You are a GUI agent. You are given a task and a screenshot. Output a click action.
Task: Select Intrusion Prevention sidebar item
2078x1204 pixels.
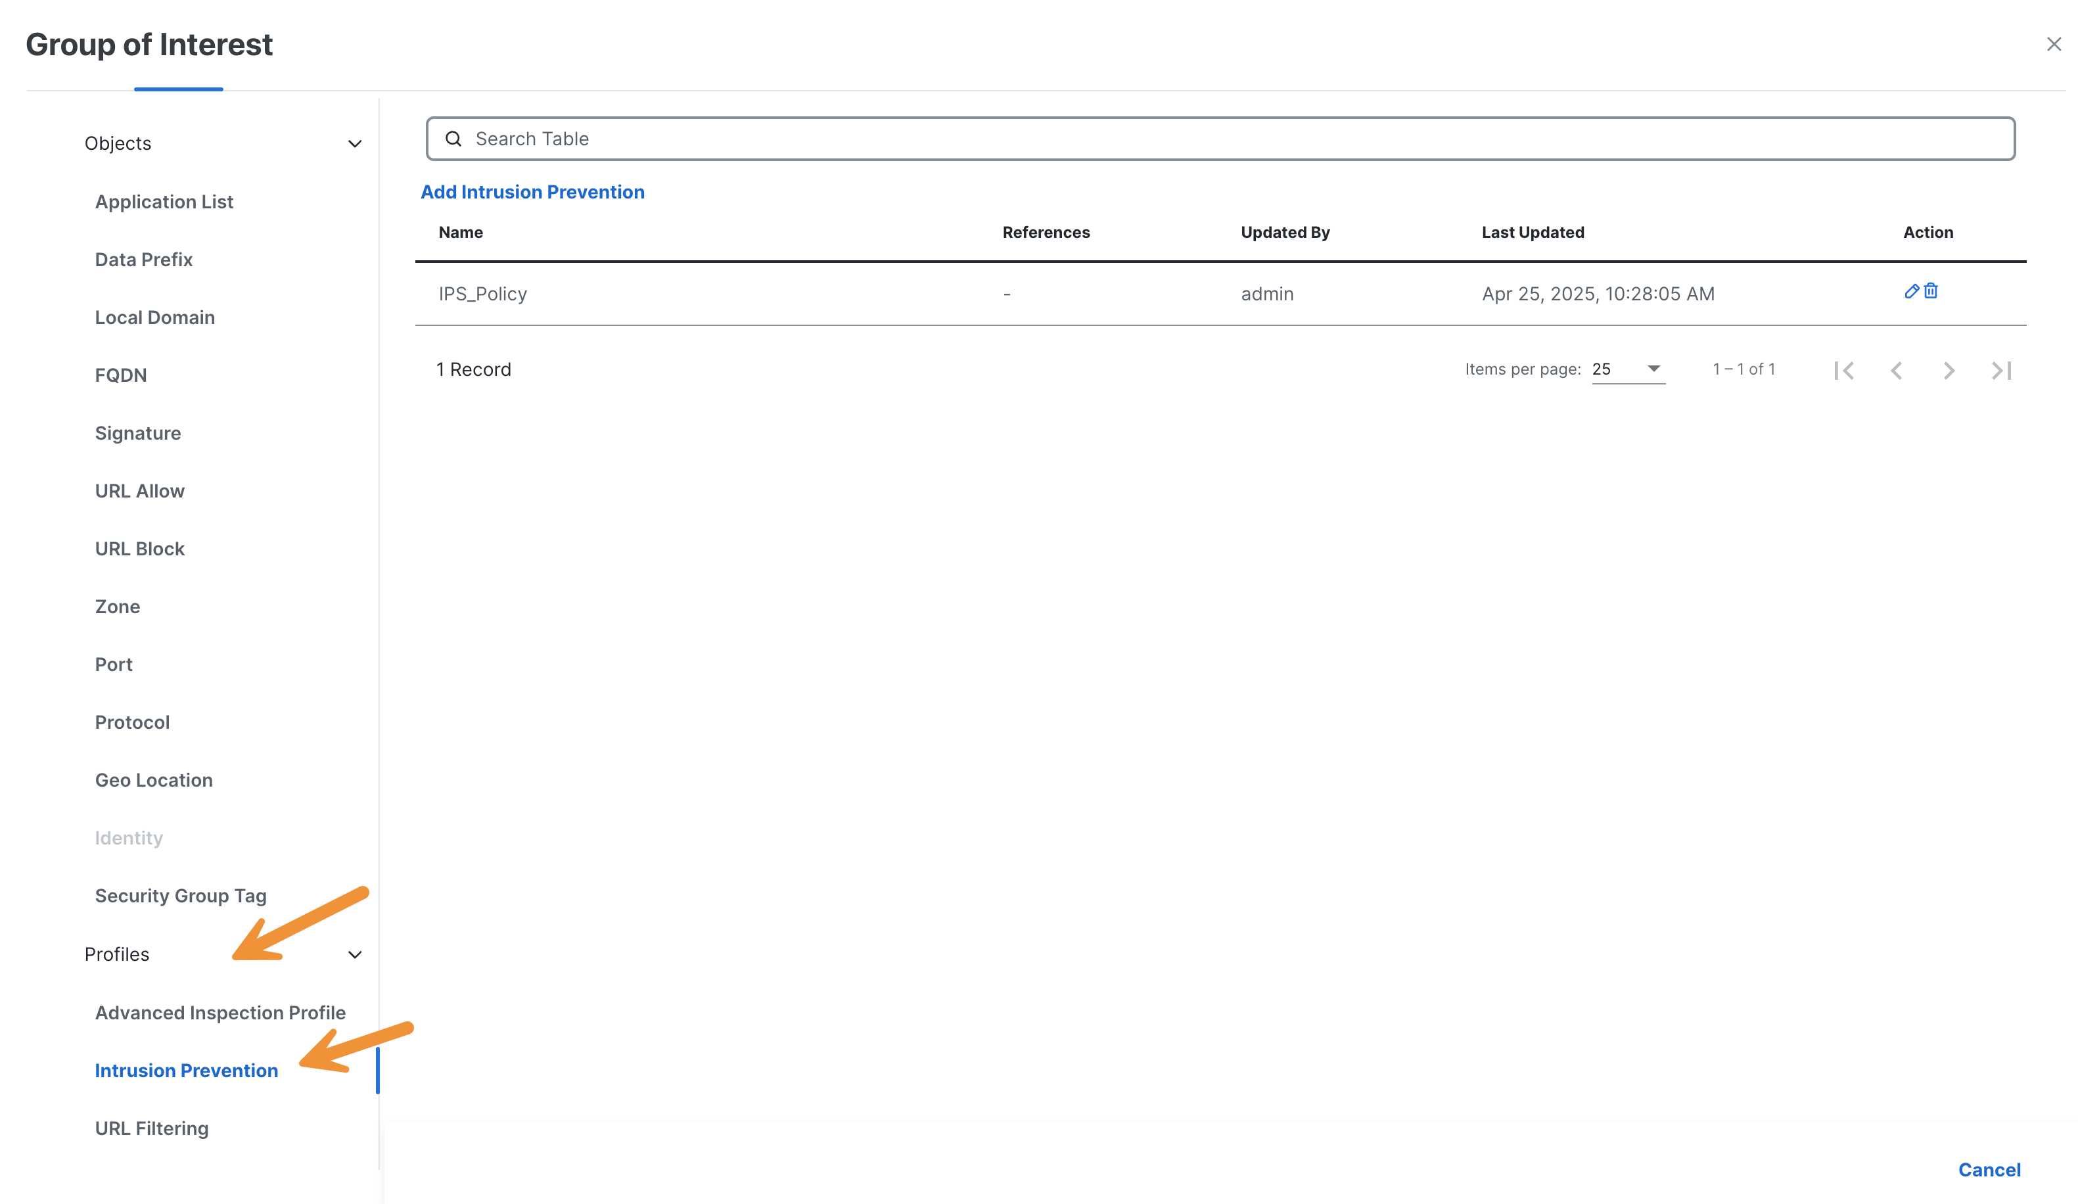187,1071
